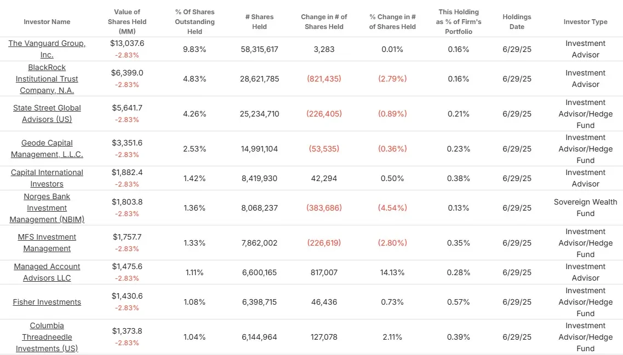Image resolution: width=623 pixels, height=355 pixels.
Task: Open Managed Account Advisors LLC link
Action: click(47, 272)
